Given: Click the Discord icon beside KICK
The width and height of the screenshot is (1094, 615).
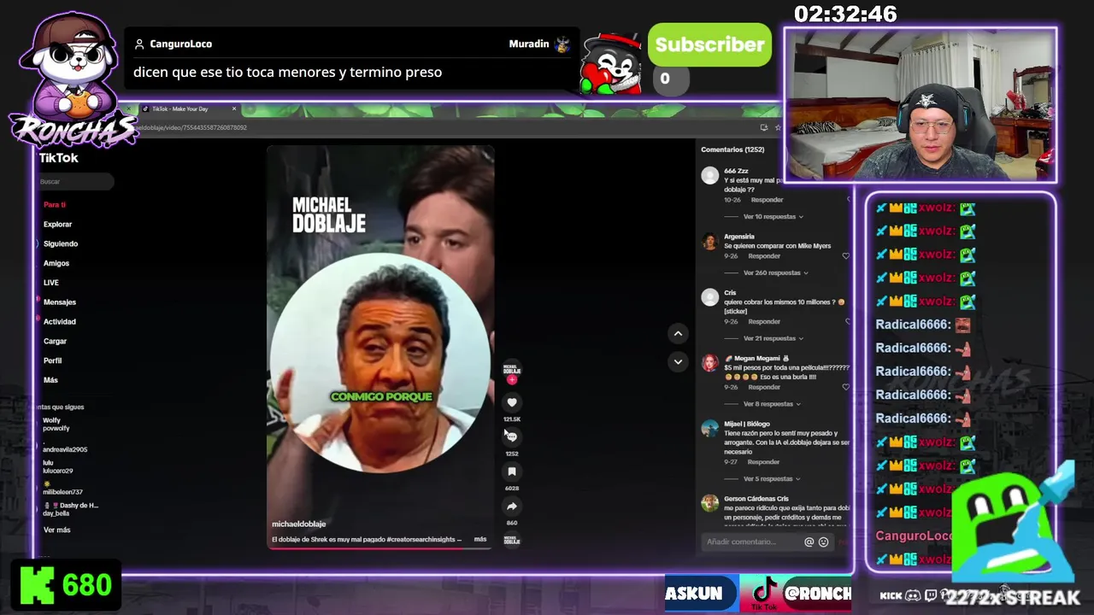Looking at the screenshot, I should [912, 595].
